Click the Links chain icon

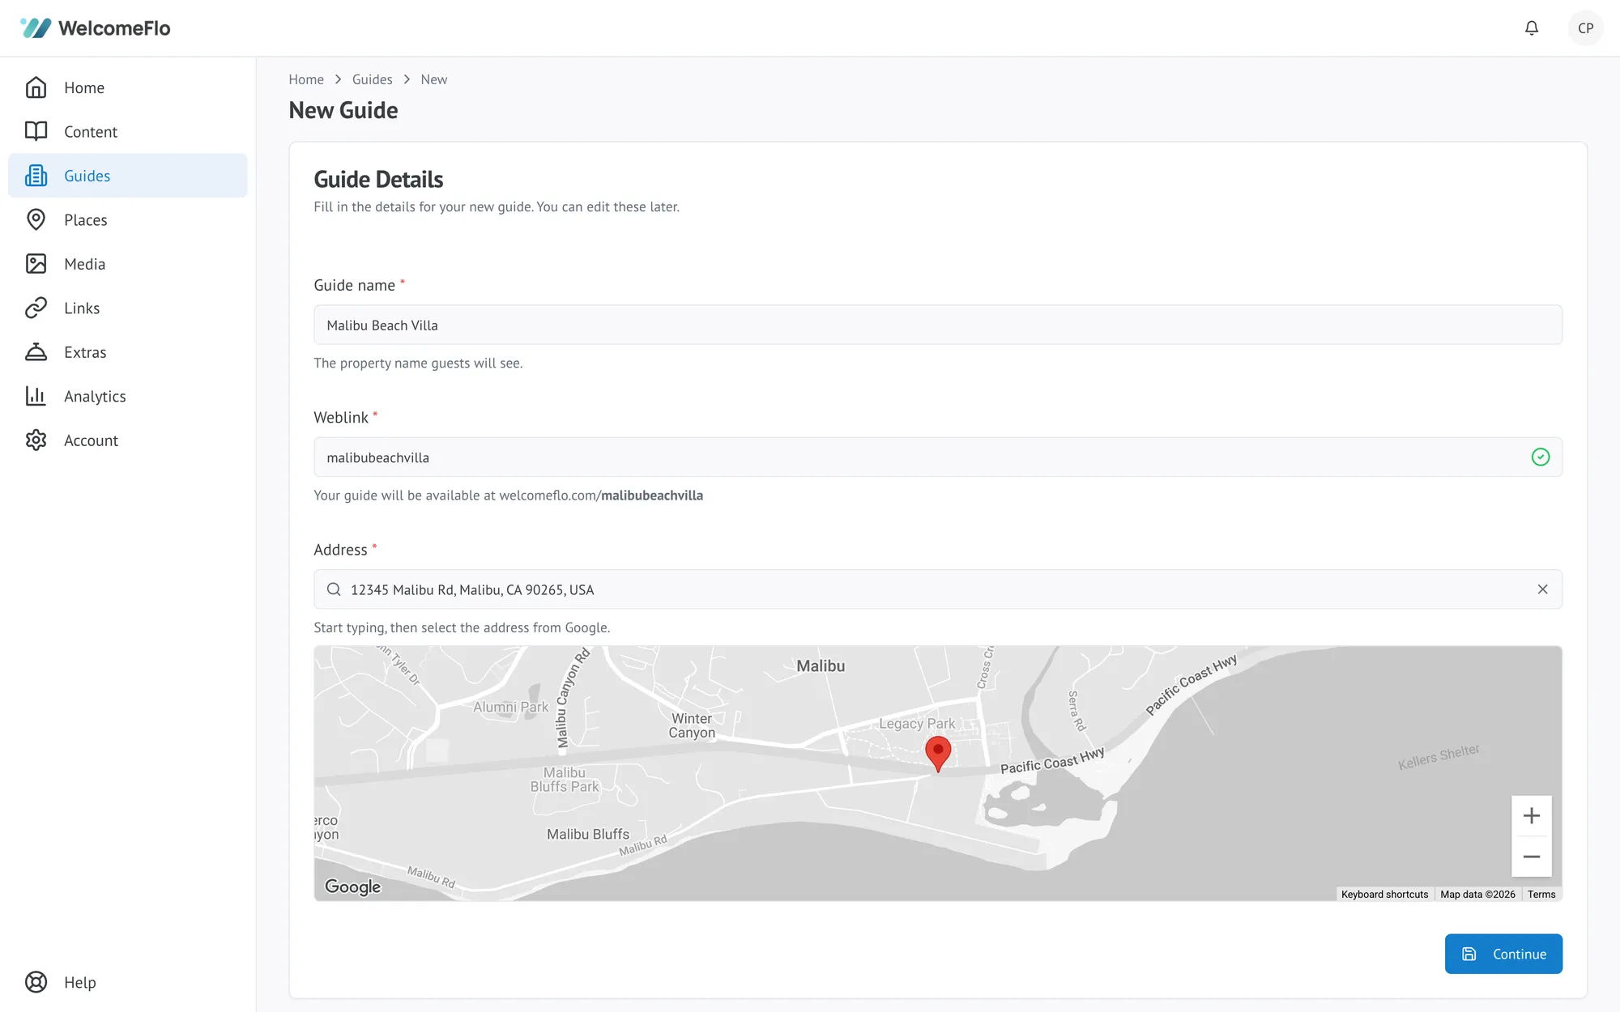(x=36, y=308)
